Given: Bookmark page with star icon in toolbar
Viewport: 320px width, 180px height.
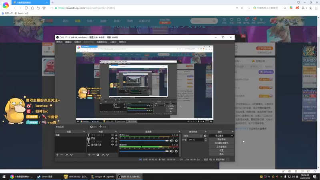Looking at the screenshot, I should click(x=44, y=8).
